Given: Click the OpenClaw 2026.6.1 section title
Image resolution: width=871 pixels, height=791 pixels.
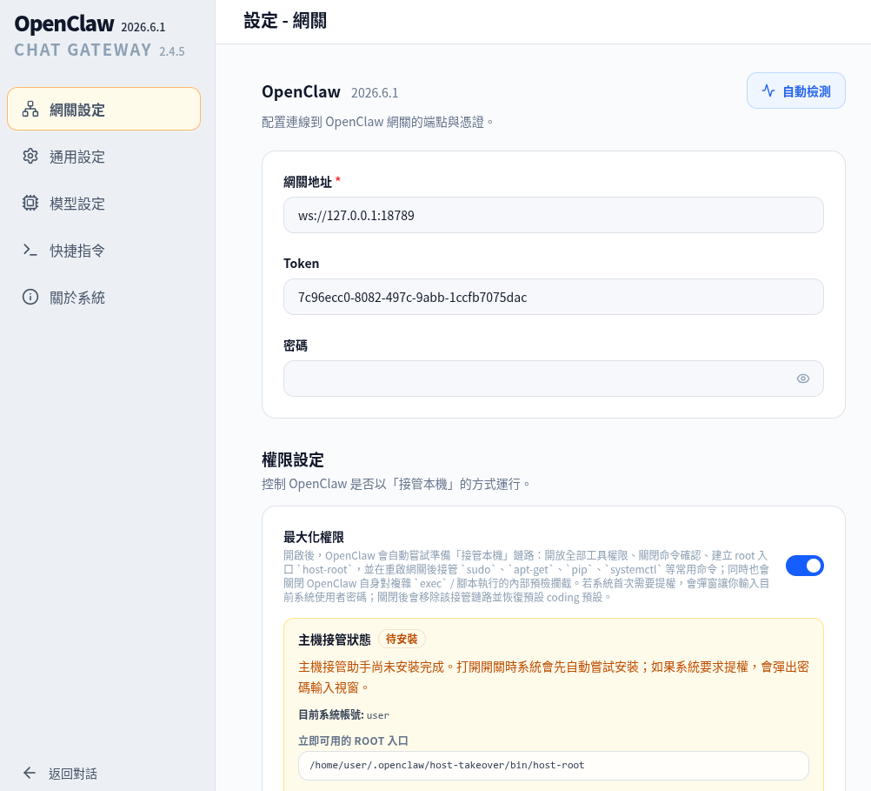Looking at the screenshot, I should 330,91.
